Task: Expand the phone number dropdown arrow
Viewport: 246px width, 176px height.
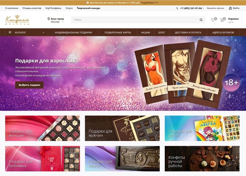Action: tap(203, 8)
